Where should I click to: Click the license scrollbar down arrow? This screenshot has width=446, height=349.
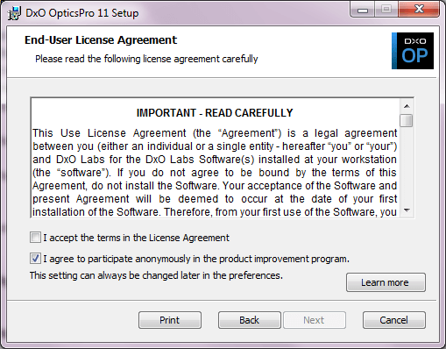(x=407, y=210)
